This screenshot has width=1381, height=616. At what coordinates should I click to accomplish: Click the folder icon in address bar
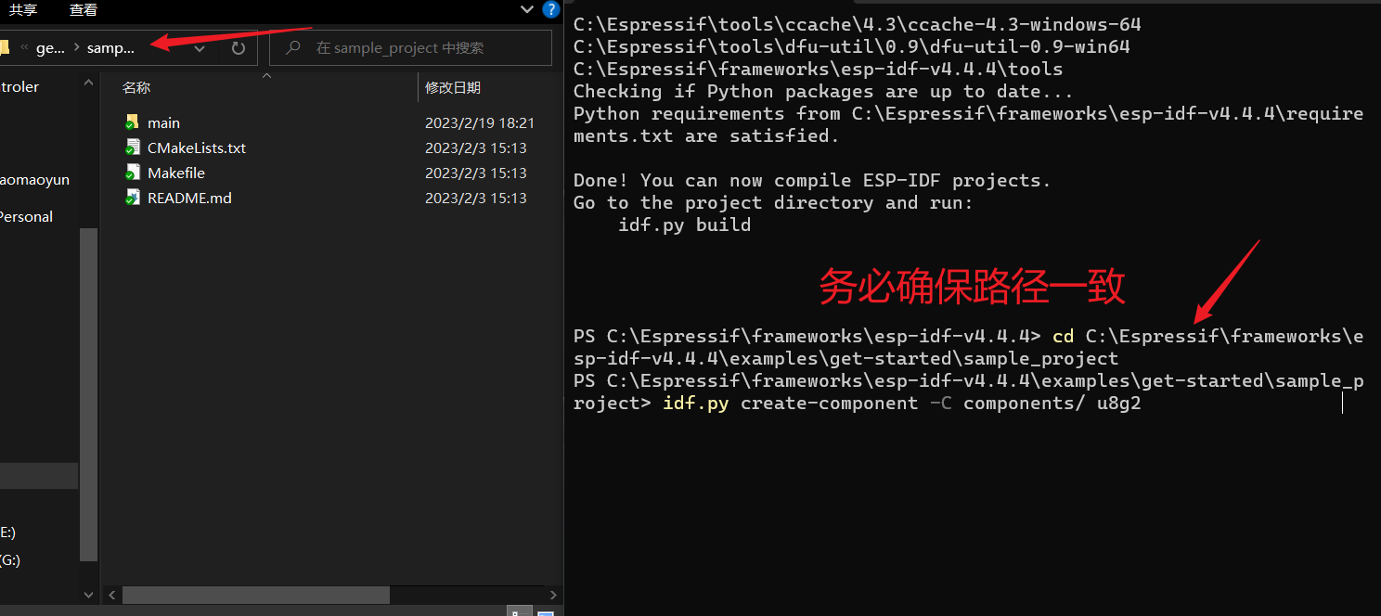tap(5, 47)
